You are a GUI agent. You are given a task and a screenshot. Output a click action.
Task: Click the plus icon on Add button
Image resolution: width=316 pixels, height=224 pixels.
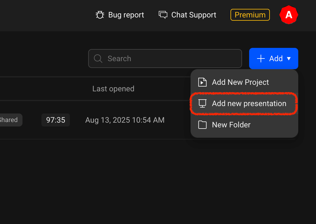pos(261,59)
